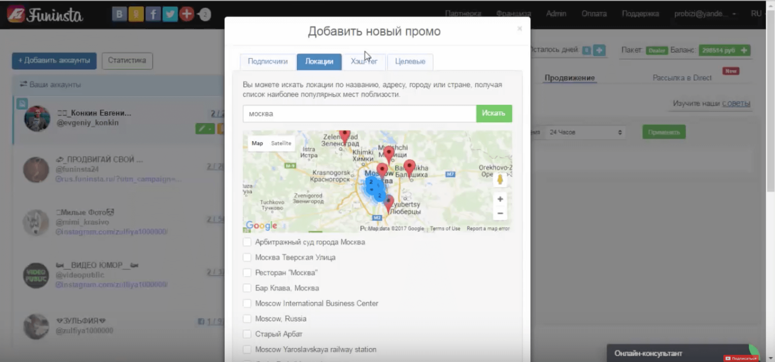Tick the Старый Арбат checkbox
The width and height of the screenshot is (775, 362).
tap(247, 334)
